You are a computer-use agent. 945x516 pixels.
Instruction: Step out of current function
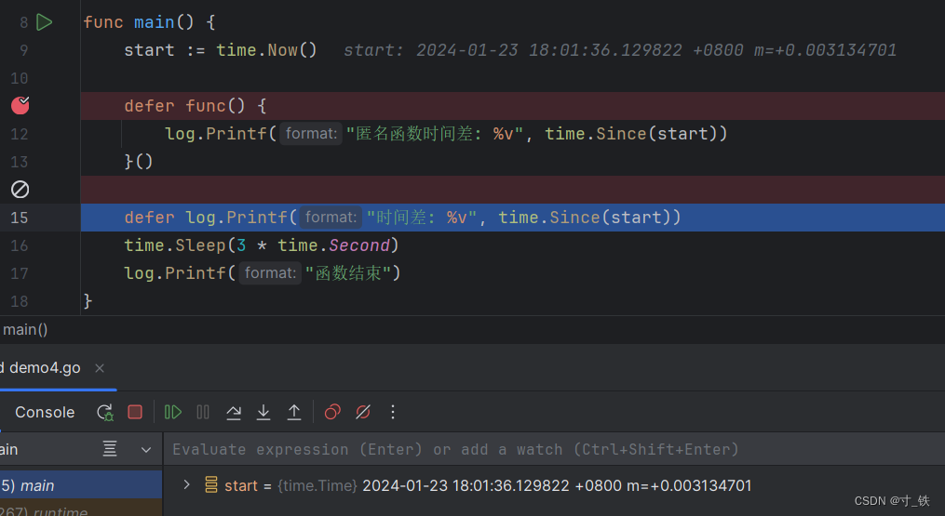(x=294, y=412)
